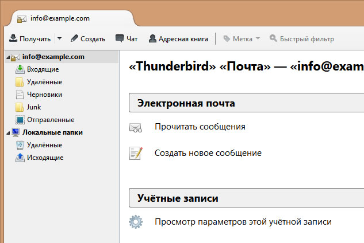Collapse the Локальные папки tree
This screenshot has width=364, height=243.
pos(6,132)
